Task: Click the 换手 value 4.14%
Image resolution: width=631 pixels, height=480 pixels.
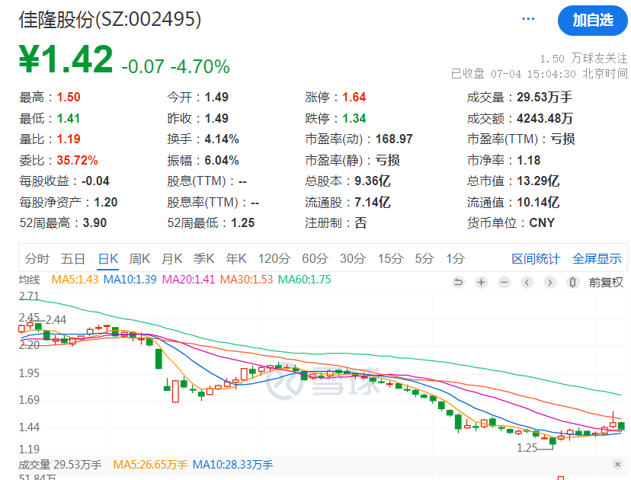Action: pyautogui.click(x=222, y=139)
